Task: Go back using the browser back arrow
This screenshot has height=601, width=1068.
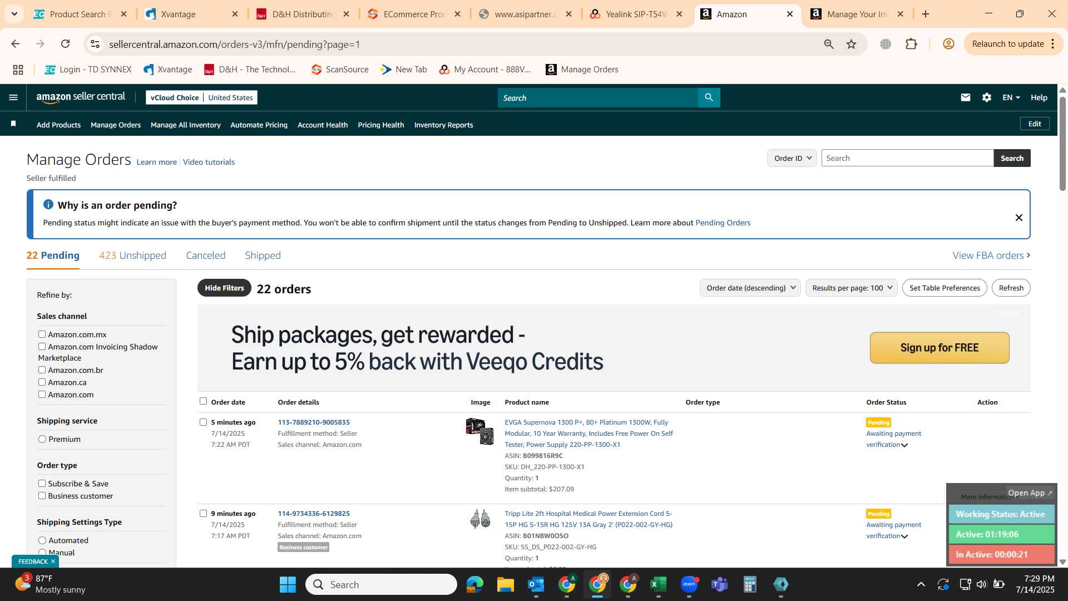Action: pyautogui.click(x=16, y=44)
